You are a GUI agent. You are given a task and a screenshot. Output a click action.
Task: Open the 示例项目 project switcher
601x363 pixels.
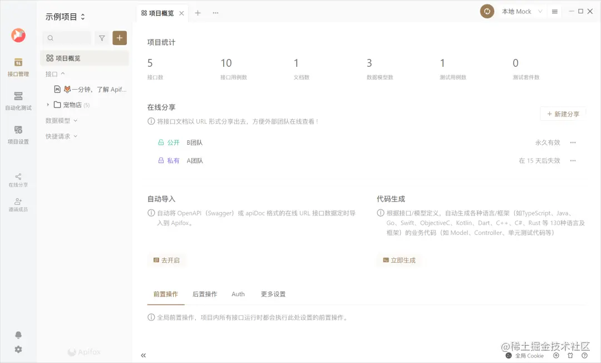coord(65,17)
